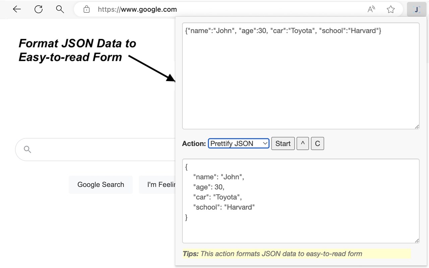Grab the output text area resize handle

pyautogui.click(x=417, y=241)
